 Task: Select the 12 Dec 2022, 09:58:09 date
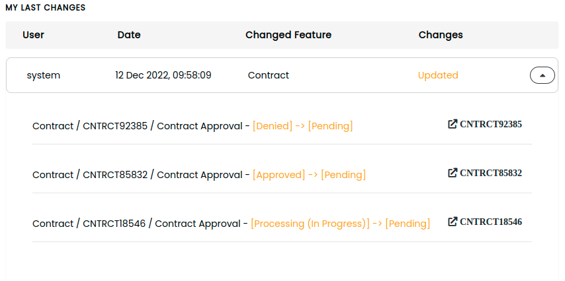(163, 75)
